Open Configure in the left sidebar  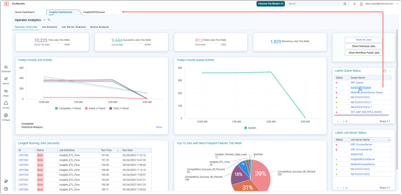coord(6,117)
